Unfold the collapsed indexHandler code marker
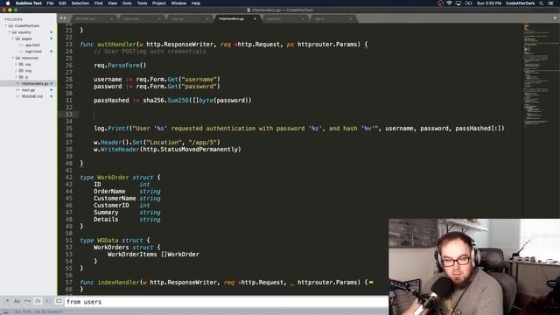The width and height of the screenshot is (560, 315). [371, 282]
